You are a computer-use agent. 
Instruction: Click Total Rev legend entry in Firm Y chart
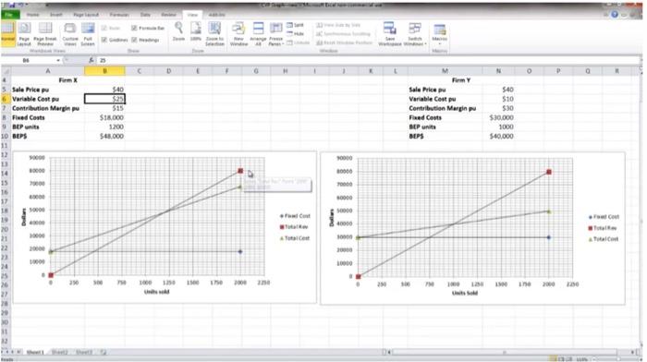click(x=603, y=228)
